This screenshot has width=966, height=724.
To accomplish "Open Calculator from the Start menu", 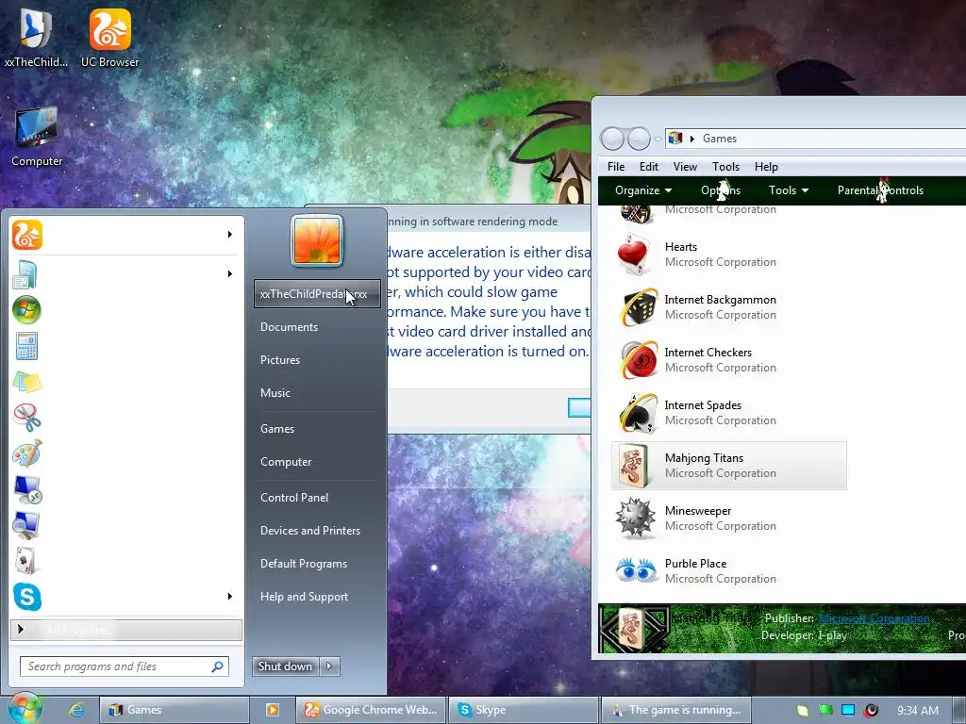I will (26, 346).
